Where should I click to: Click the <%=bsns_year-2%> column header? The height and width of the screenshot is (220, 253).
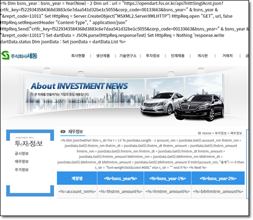point(218,178)
